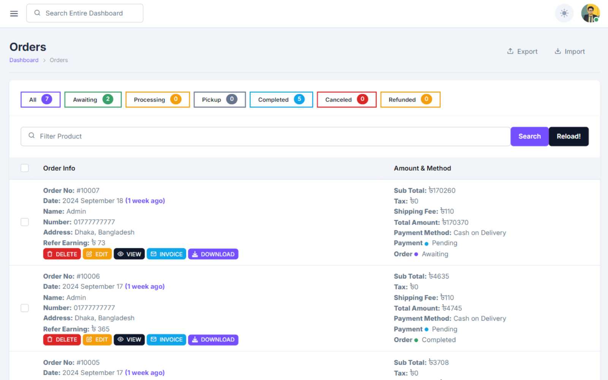Download order #10007
Viewport: 608px width, 380px height.
pos(213,254)
